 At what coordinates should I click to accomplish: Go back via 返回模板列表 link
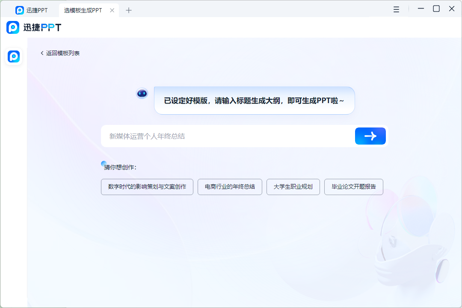click(x=60, y=53)
